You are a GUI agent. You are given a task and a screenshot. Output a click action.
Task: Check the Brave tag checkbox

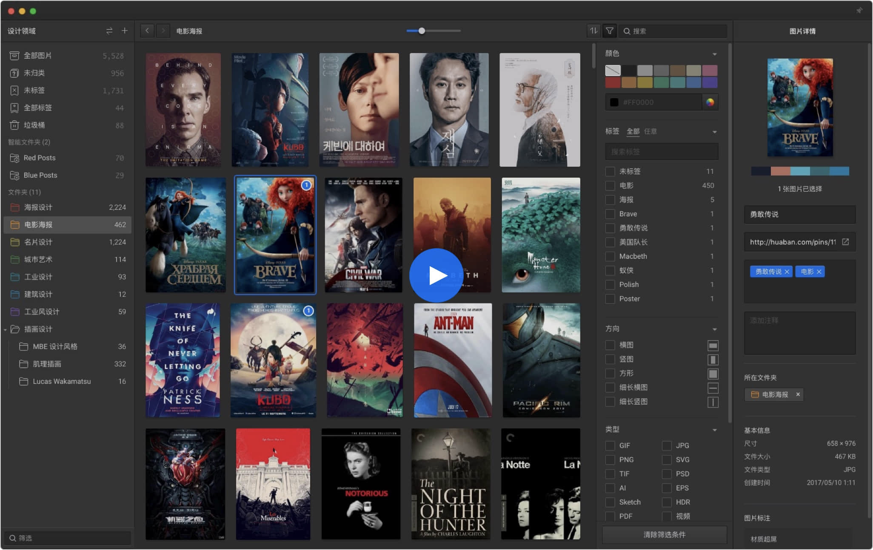click(610, 214)
